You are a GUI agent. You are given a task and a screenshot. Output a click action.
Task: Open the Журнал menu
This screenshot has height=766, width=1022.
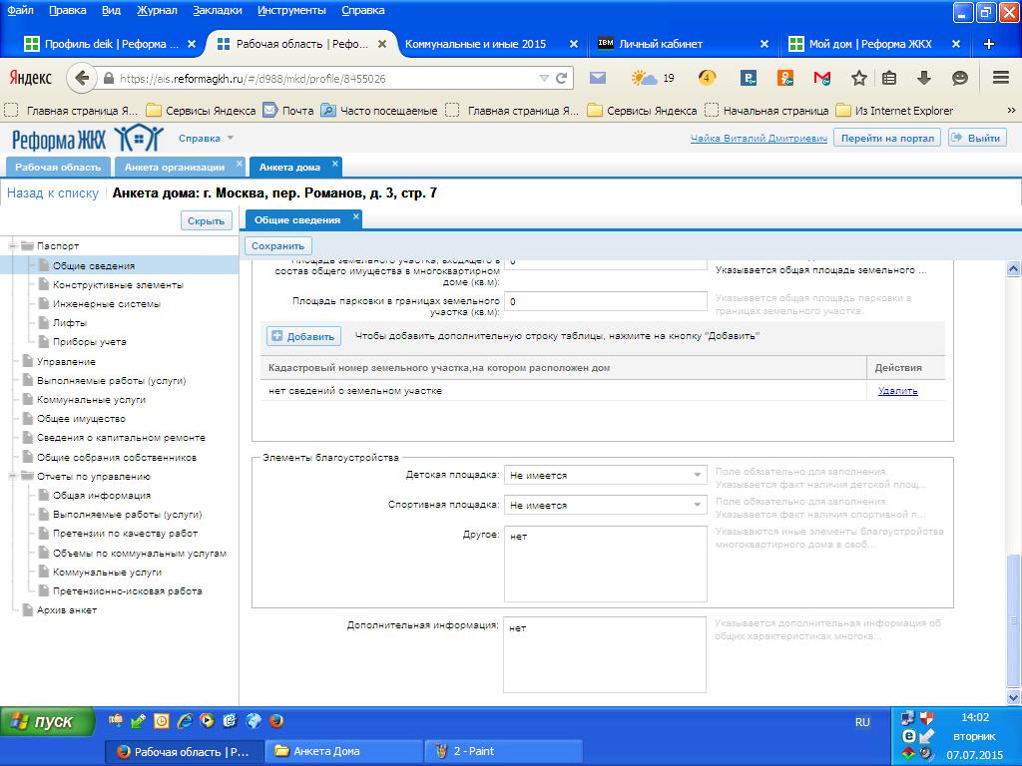pyautogui.click(x=157, y=10)
